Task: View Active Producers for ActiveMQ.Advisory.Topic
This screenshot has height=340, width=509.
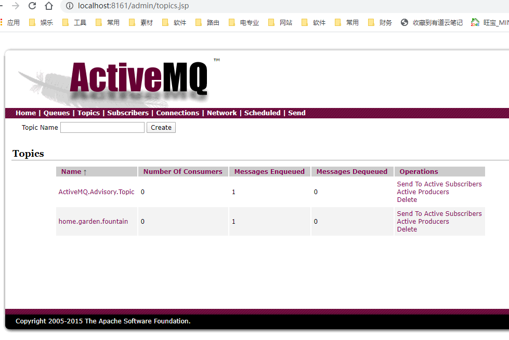Action: tap(423, 192)
